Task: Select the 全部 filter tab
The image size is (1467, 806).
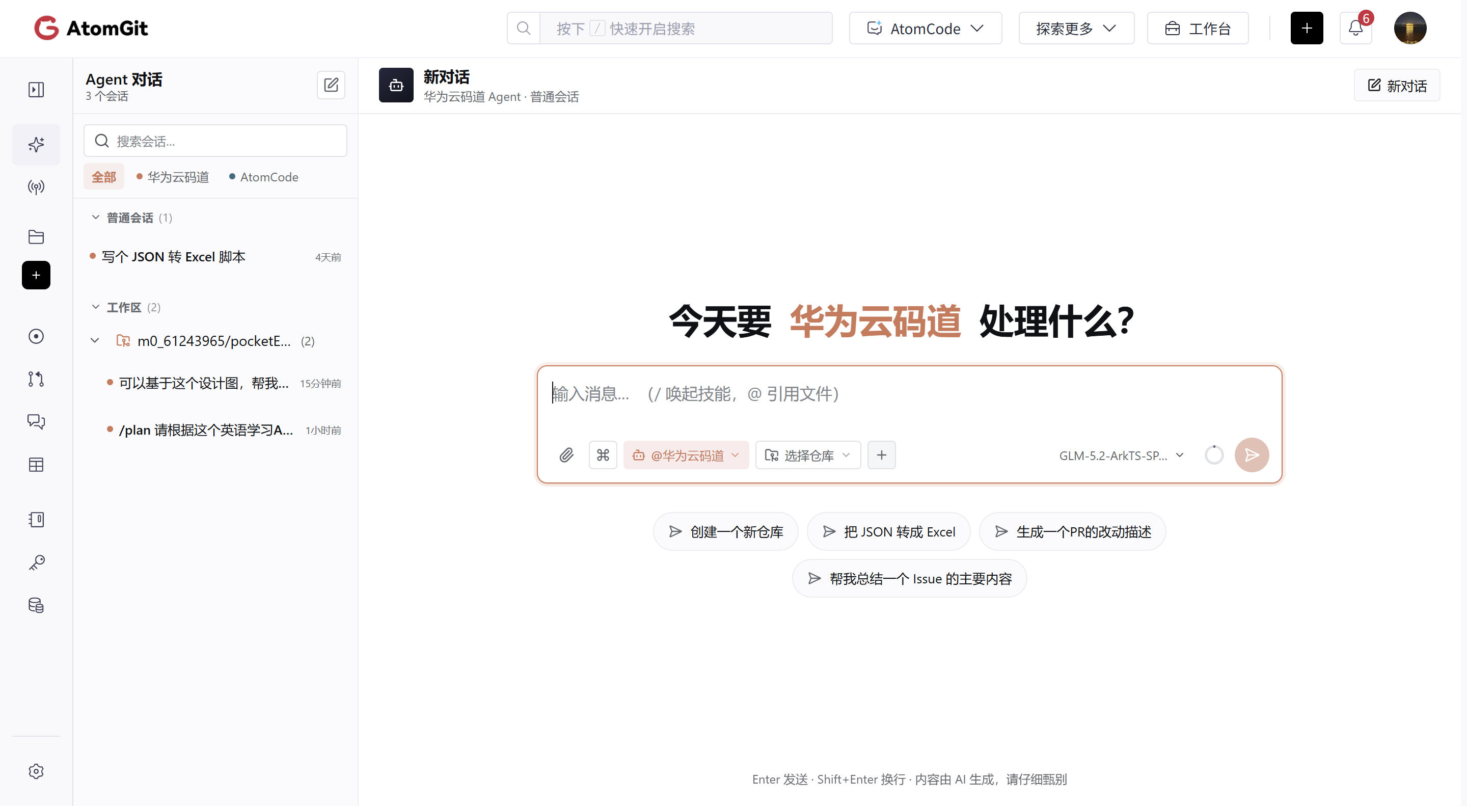Action: tap(103, 177)
